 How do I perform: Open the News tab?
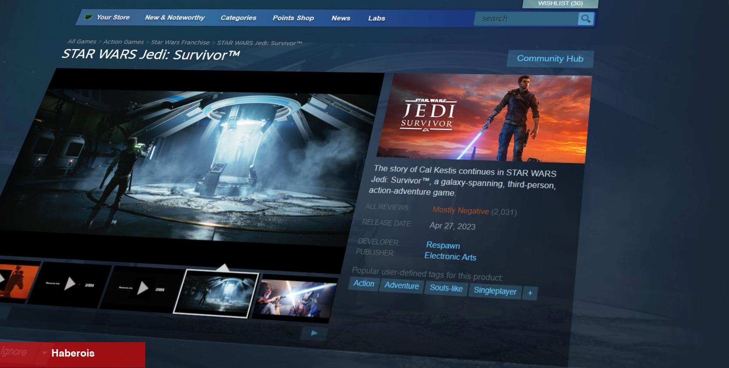pos(341,18)
